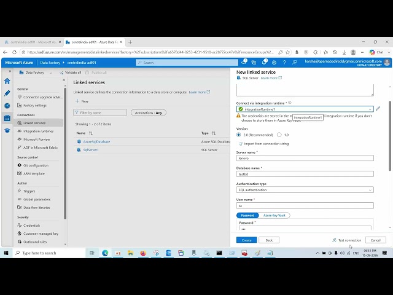The image size is (393, 295).
Task: Click New linked service plus button
Action: pos(82,101)
